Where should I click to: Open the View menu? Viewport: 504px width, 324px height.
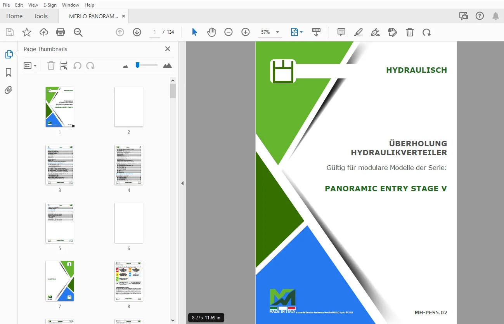(33, 5)
